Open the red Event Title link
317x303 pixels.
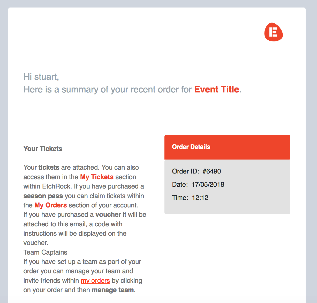[216, 89]
